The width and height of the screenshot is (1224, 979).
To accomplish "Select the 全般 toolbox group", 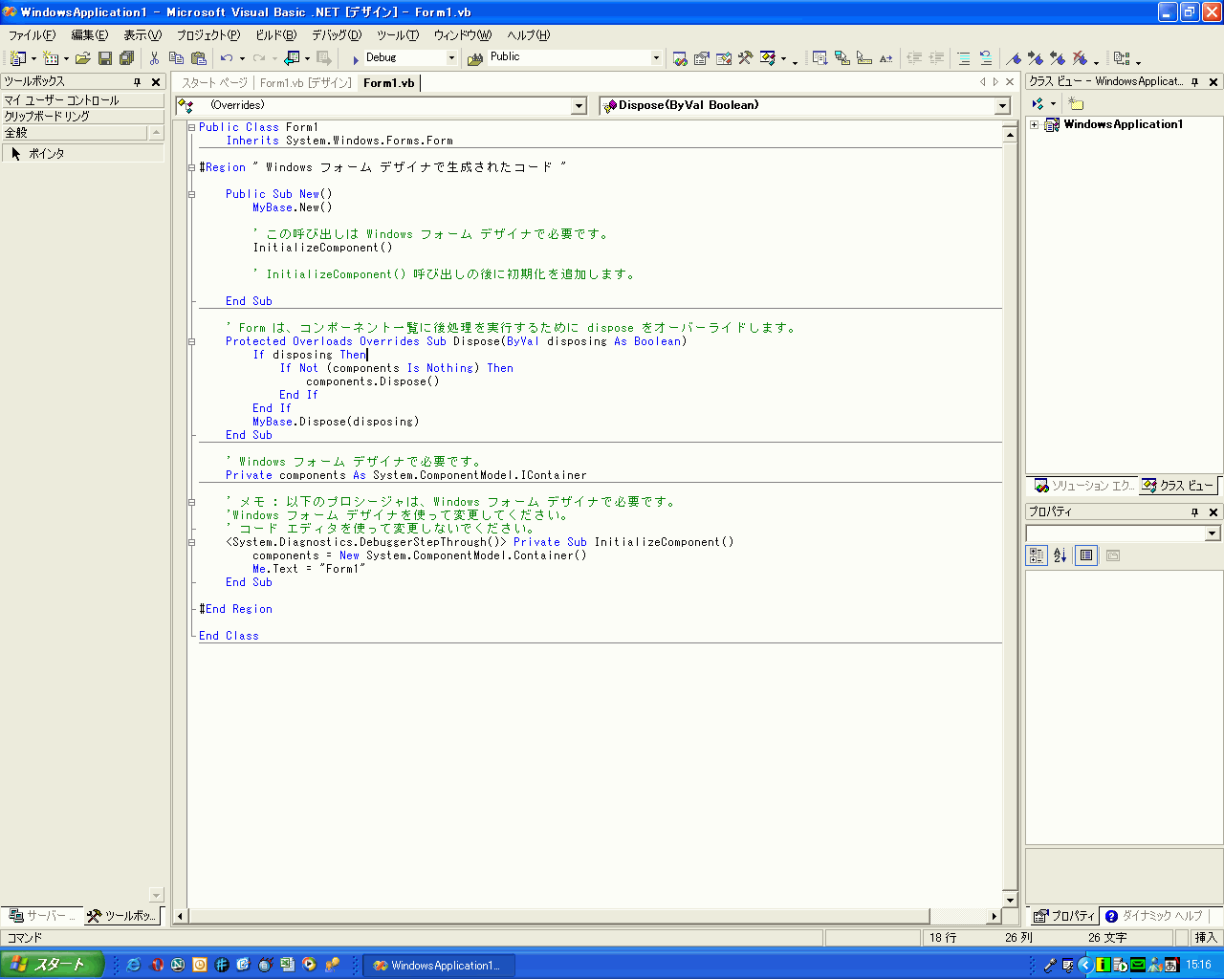I will (75, 133).
